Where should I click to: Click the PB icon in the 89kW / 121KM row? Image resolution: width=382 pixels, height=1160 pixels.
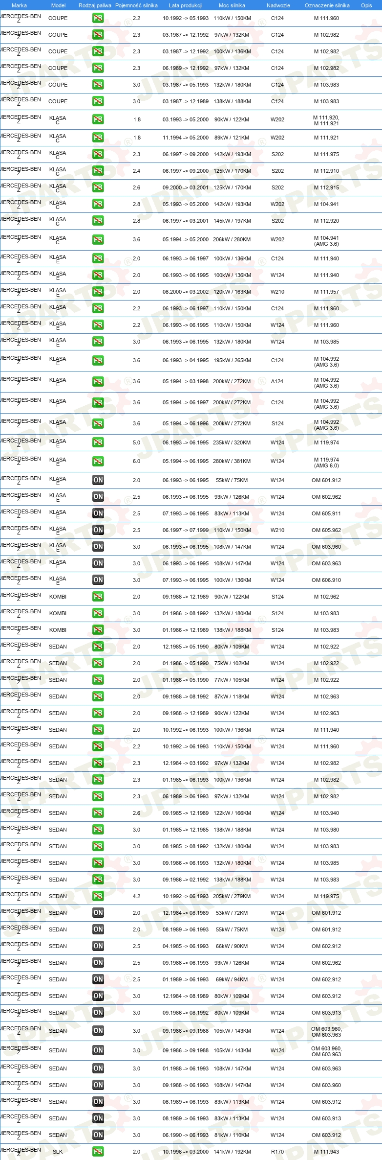coord(98,138)
